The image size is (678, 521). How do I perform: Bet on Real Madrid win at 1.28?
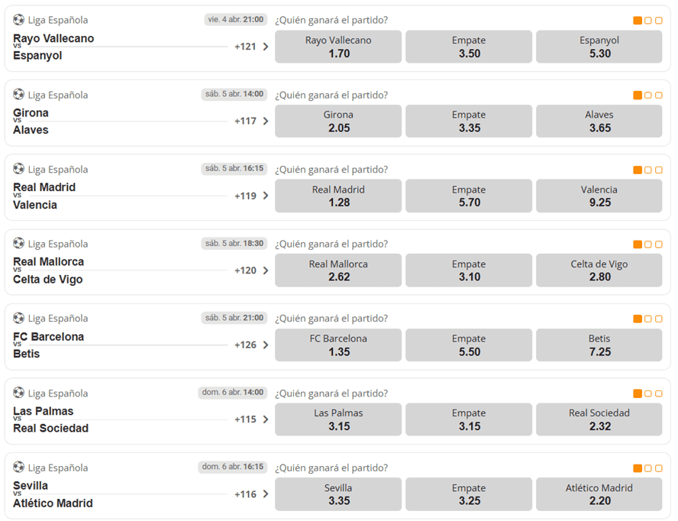pos(338,196)
